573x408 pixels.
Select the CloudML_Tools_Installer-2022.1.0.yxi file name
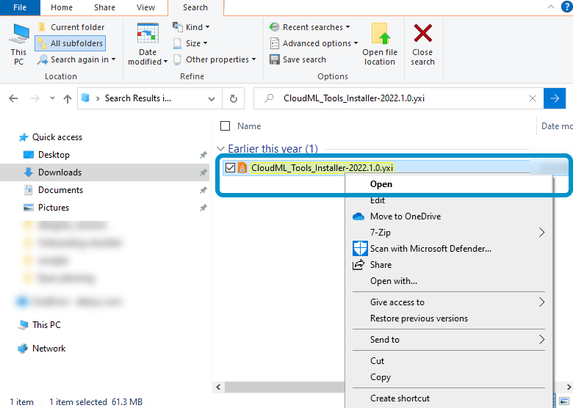click(322, 167)
